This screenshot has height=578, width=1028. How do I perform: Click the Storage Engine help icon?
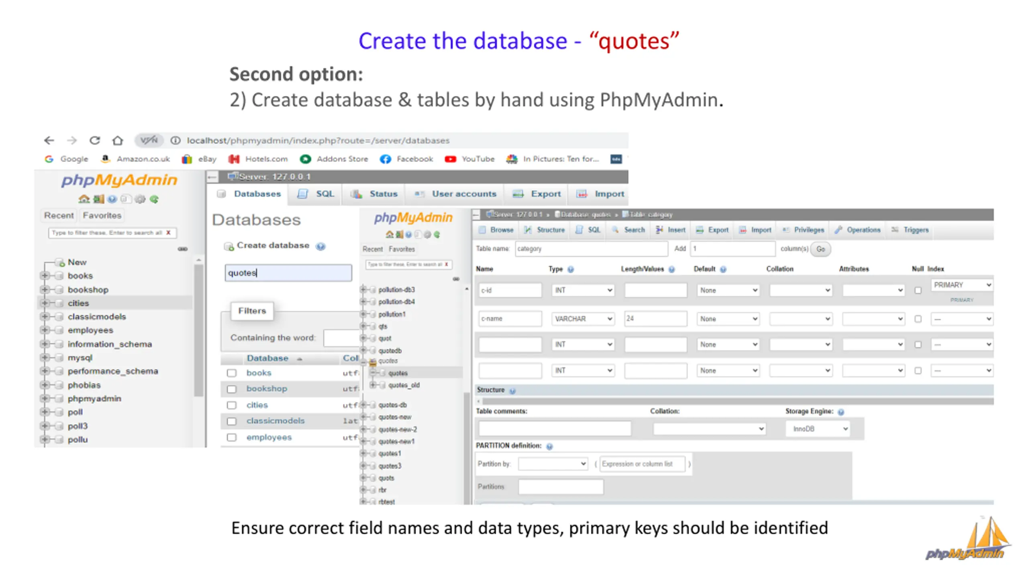841,412
